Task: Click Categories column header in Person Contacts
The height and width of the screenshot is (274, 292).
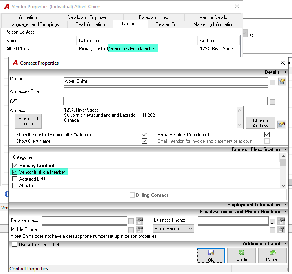Action: (x=137, y=41)
